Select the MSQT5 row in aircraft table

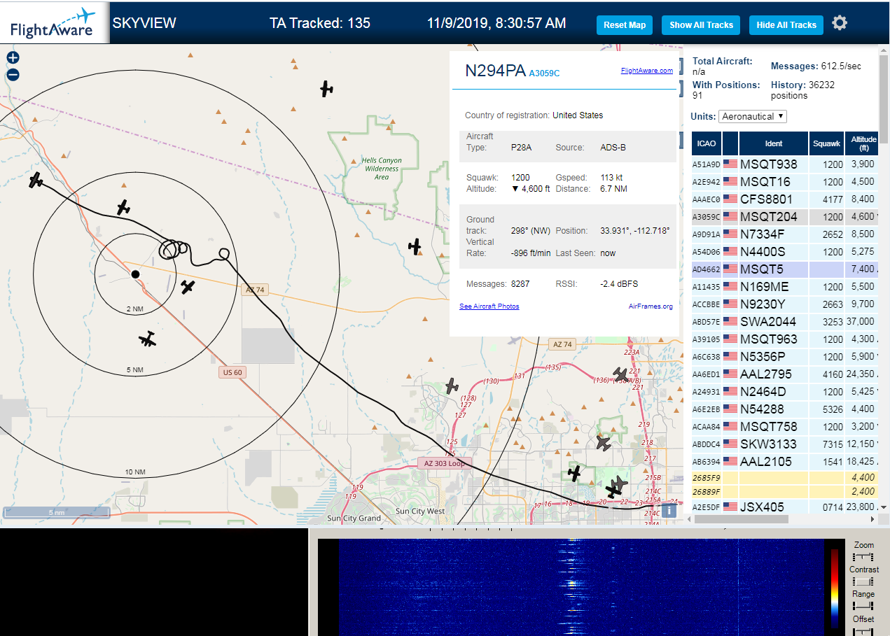point(784,269)
